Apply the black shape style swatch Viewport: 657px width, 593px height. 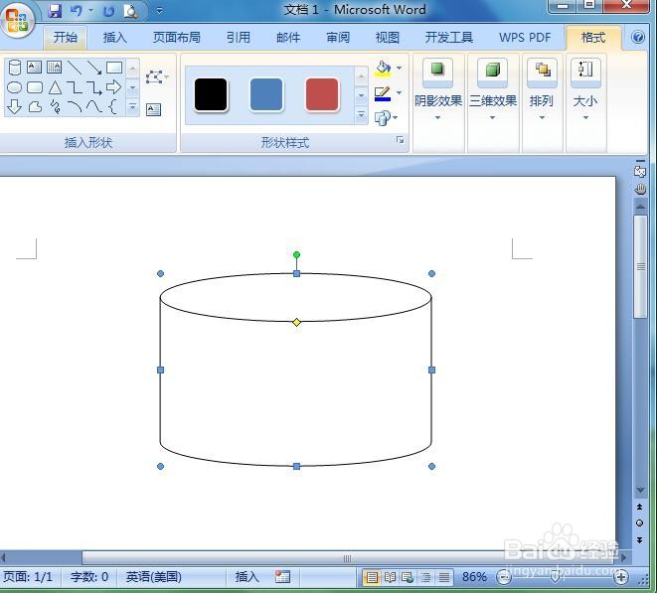tap(211, 94)
